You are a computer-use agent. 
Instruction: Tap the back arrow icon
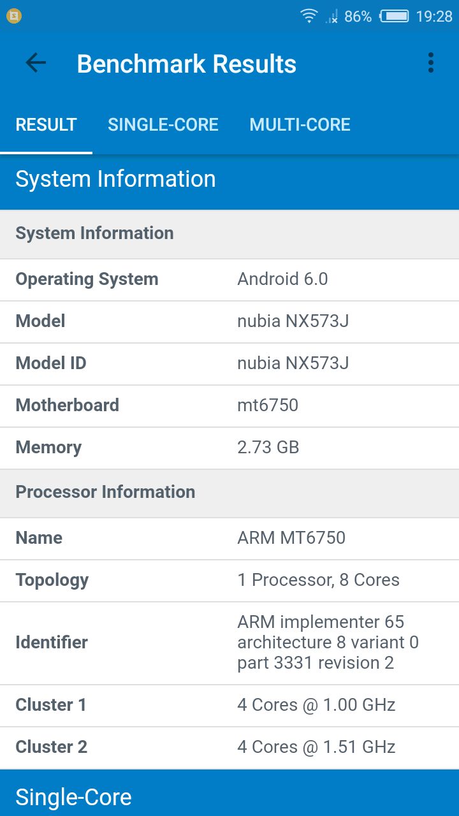click(x=36, y=63)
